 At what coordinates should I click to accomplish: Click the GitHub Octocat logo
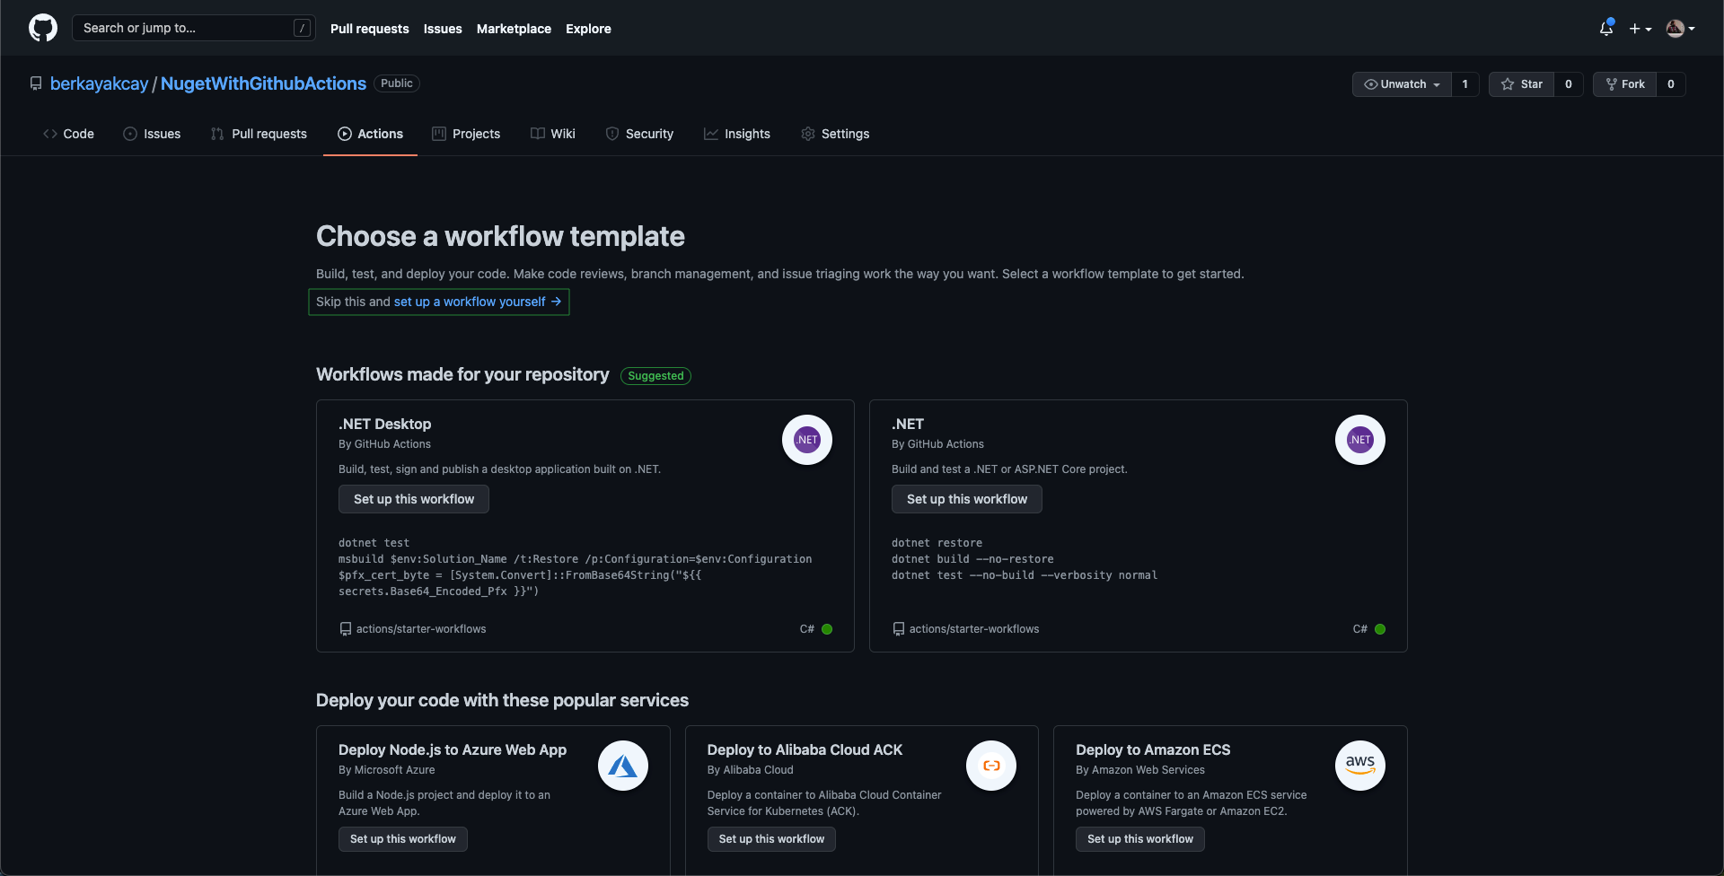[43, 28]
